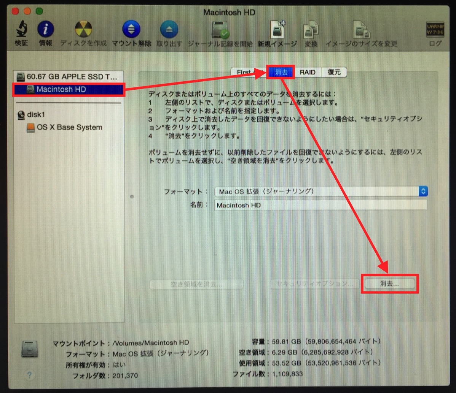Click inside the 名前 name field
The image size is (456, 393).
pyautogui.click(x=305, y=205)
